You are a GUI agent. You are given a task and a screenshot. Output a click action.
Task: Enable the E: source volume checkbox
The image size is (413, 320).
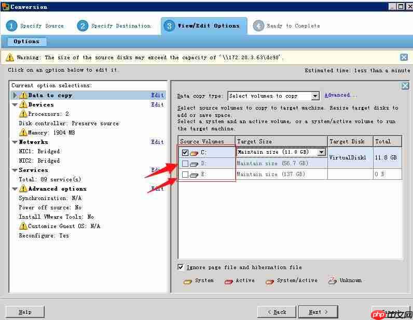(x=185, y=175)
